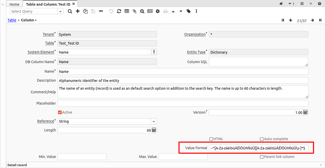This screenshot has height=168, width=325.
Task: Open the calculator for the Length field
Action: 154,130
